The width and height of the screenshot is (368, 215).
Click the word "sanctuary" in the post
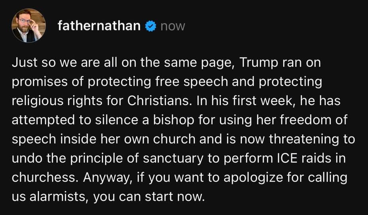173,158
